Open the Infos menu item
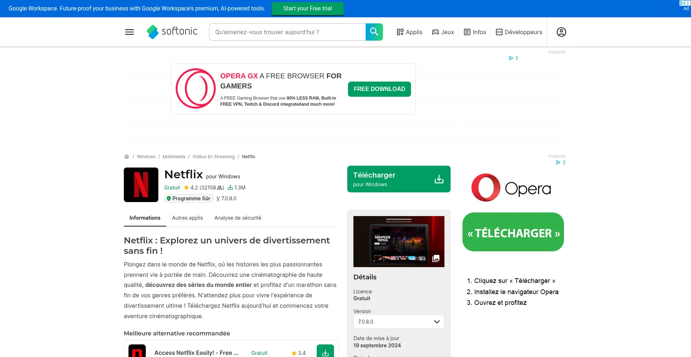Viewport: 691px width, 357px height. (x=475, y=32)
